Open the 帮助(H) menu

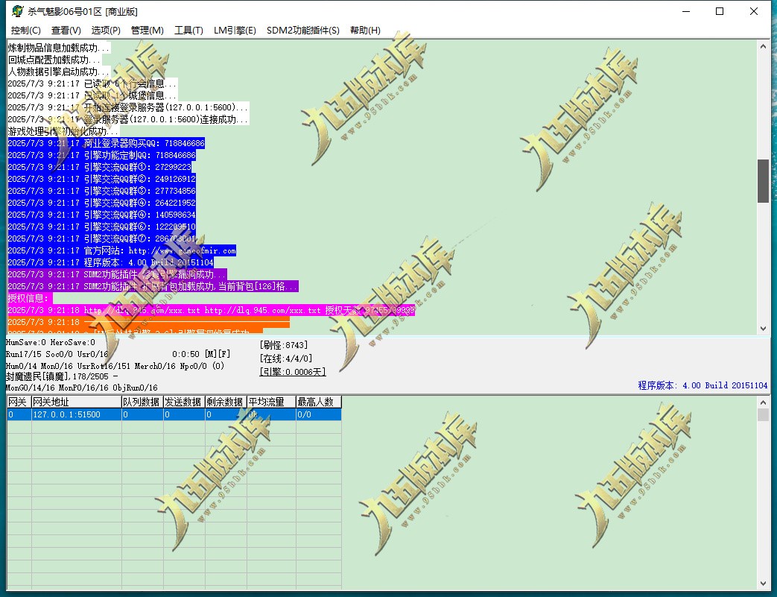(365, 31)
